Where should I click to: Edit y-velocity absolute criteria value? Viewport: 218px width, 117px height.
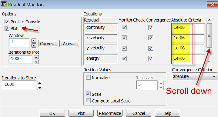(x=188, y=48)
